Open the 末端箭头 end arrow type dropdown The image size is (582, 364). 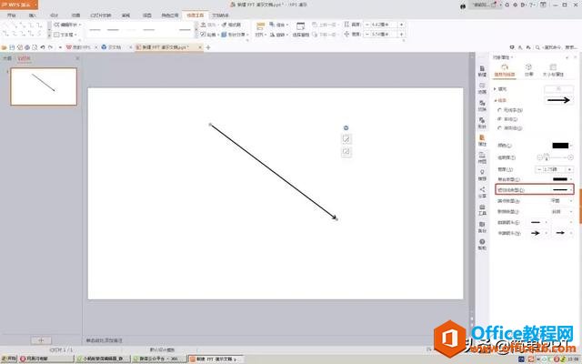[x=537, y=233]
